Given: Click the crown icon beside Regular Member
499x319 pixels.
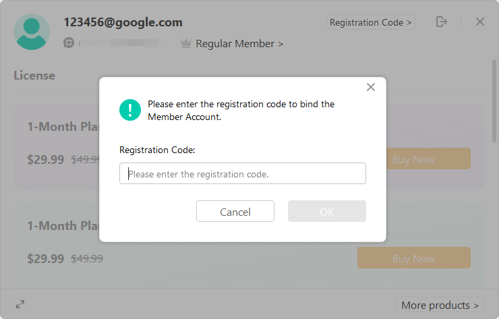Looking at the screenshot, I should [x=186, y=43].
